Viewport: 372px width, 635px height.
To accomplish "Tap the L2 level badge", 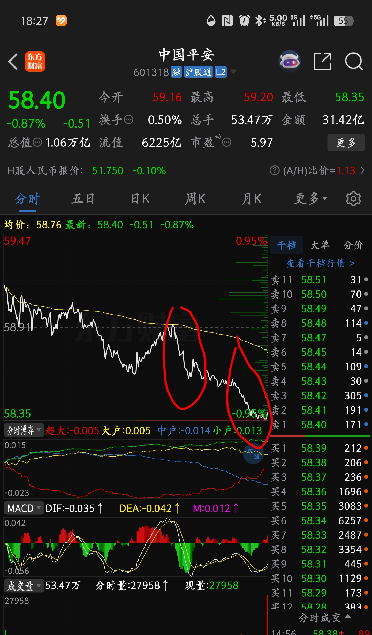I will point(221,72).
